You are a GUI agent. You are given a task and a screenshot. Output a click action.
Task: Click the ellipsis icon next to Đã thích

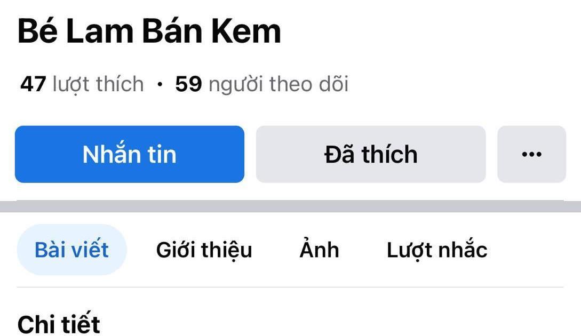(x=531, y=154)
